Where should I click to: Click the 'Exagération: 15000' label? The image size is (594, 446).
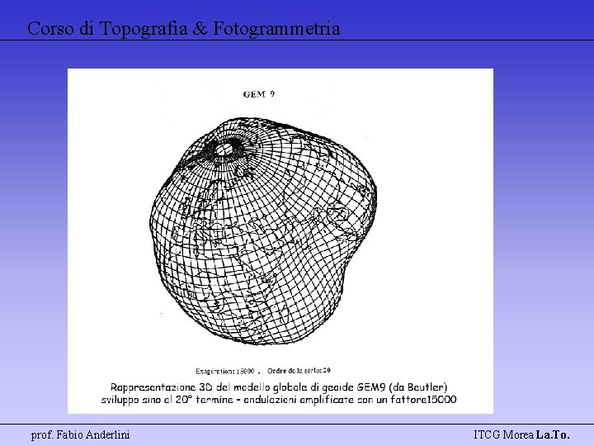pos(225,371)
